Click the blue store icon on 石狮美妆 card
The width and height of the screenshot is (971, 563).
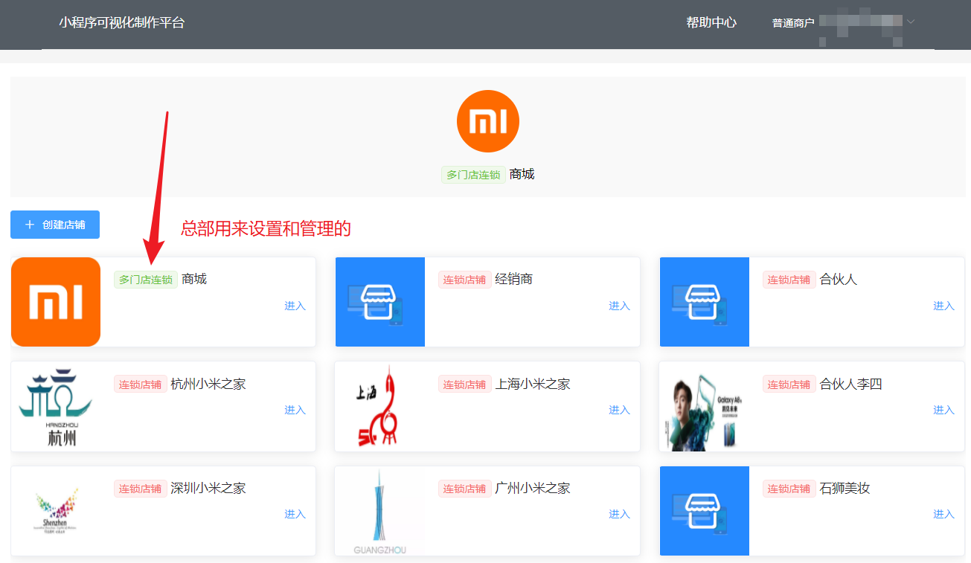click(x=705, y=511)
